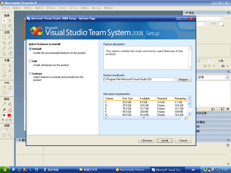231x173 pixels.
Task: Click the product install path field
Action: [x=139, y=79]
